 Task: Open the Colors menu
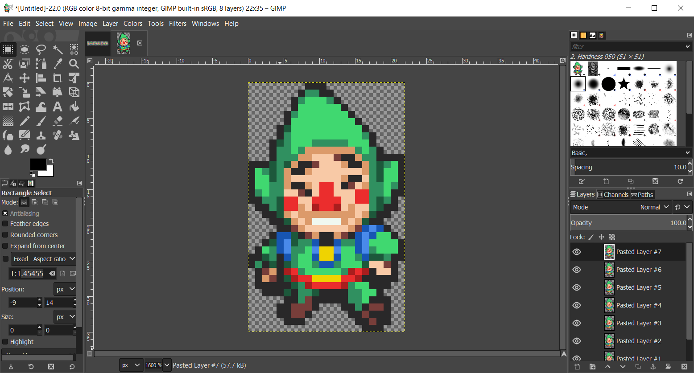click(x=133, y=24)
